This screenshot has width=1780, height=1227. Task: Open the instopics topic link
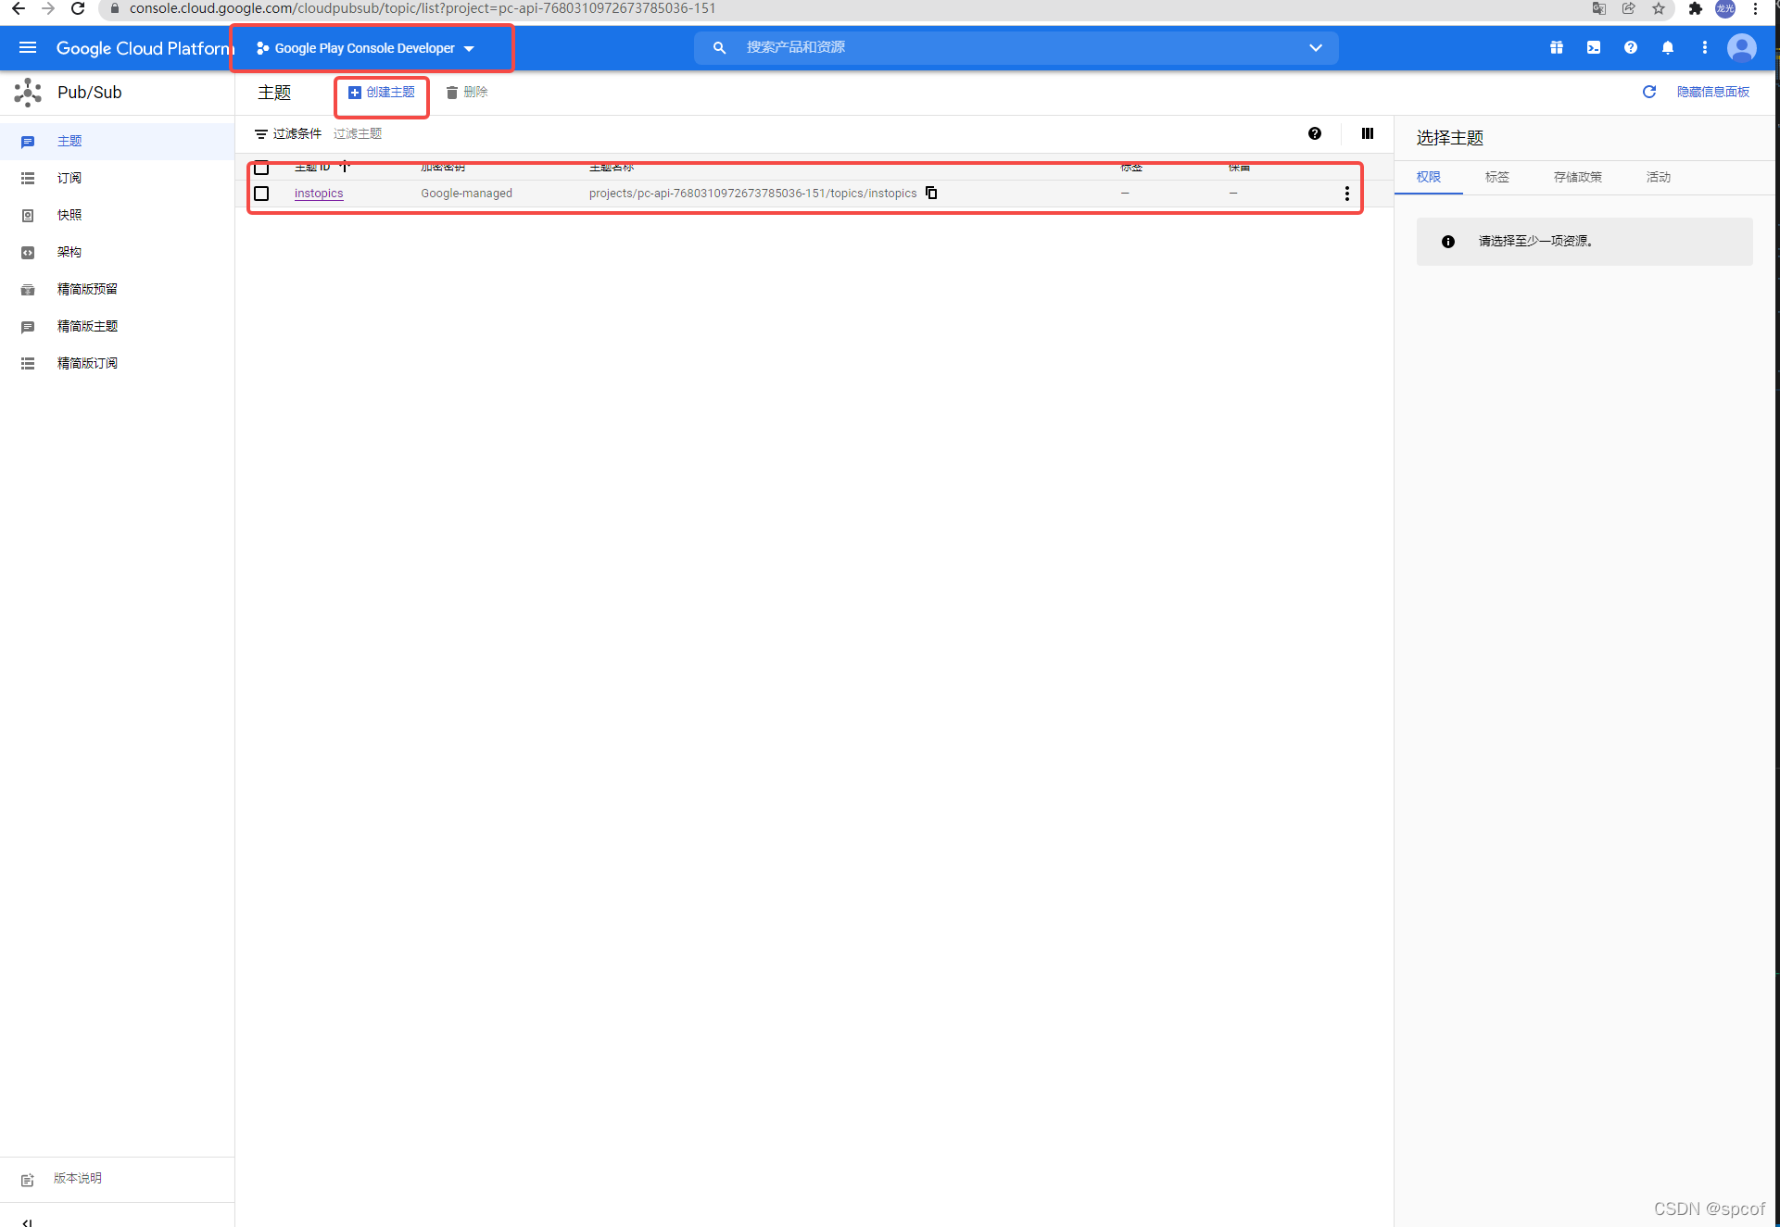pos(319,193)
